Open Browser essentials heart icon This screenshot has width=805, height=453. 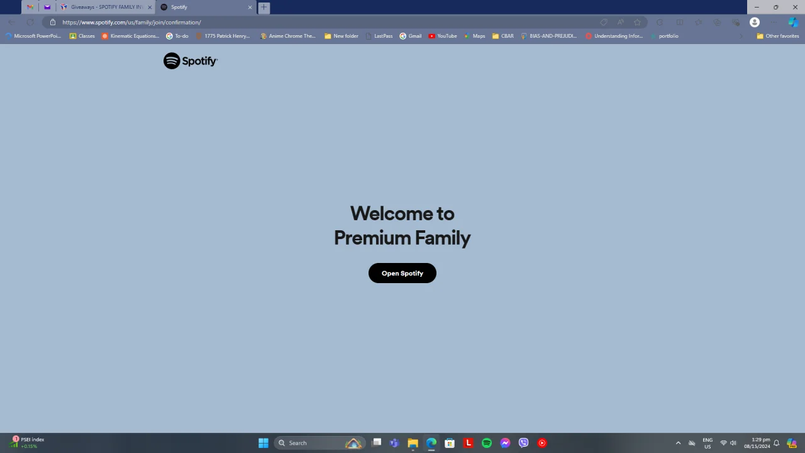(736, 22)
